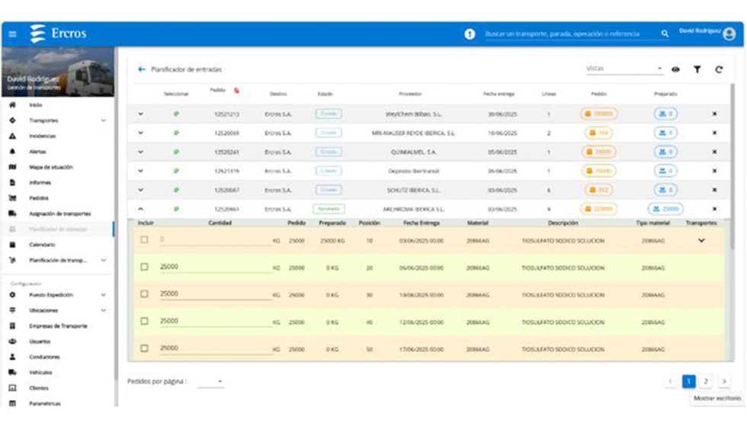Collapse expanded order row 12520961
Image resolution: width=747 pixels, height=427 pixels.
(x=140, y=209)
